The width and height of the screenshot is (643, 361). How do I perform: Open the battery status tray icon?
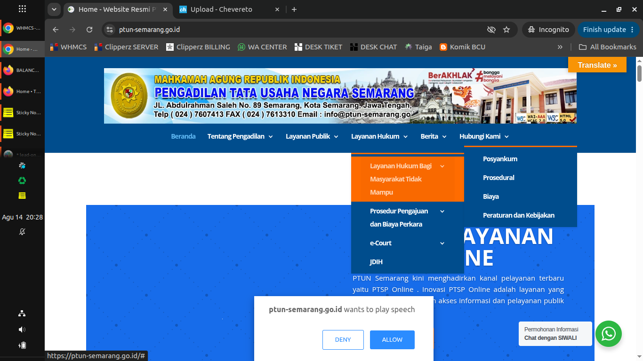coord(22,345)
